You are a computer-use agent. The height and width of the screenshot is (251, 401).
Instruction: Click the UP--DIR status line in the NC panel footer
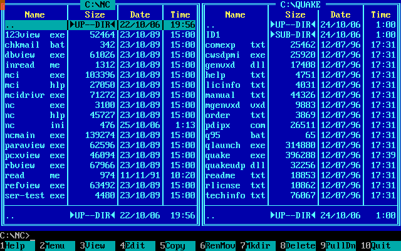100,215
